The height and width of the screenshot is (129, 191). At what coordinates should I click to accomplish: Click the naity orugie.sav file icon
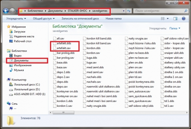tap(126, 38)
